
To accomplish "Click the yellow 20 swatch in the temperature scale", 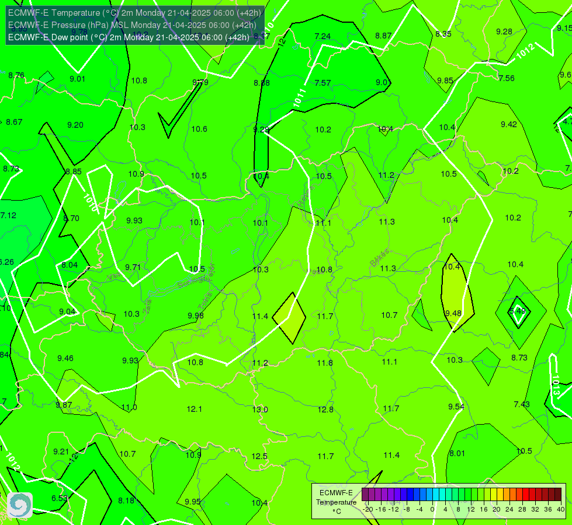I will click(494, 495).
